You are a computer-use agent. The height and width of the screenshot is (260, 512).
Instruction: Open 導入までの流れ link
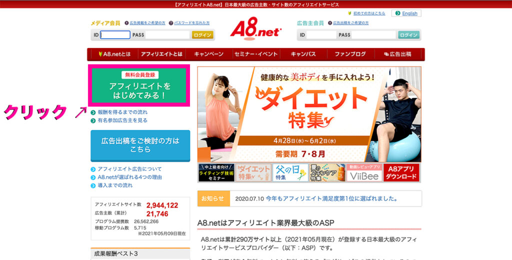pyautogui.click(x=115, y=185)
